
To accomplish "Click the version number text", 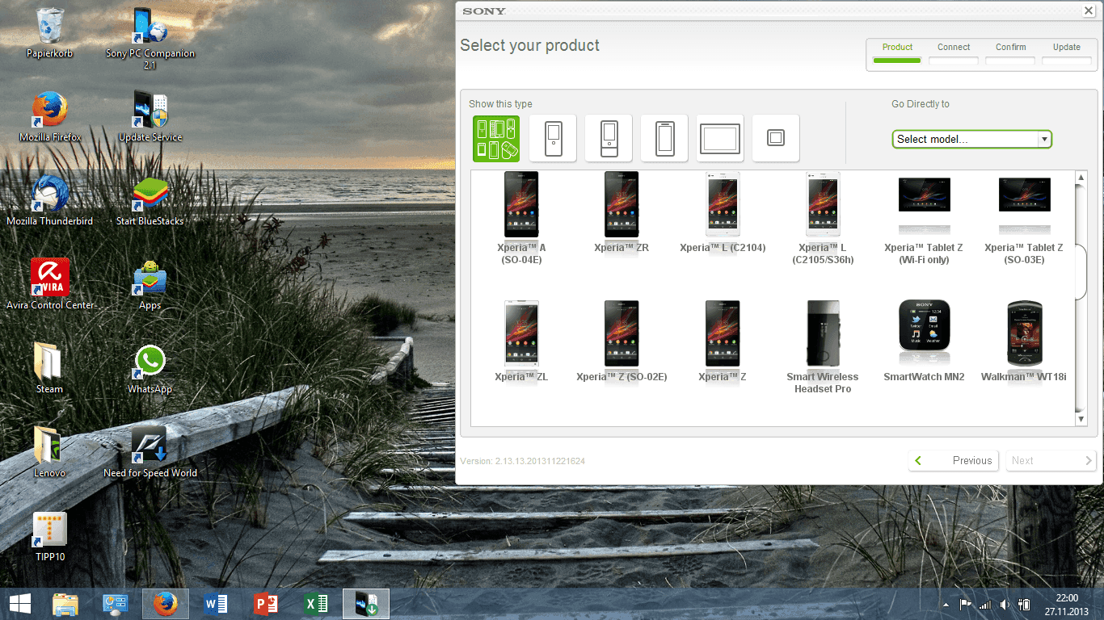I will click(x=522, y=461).
